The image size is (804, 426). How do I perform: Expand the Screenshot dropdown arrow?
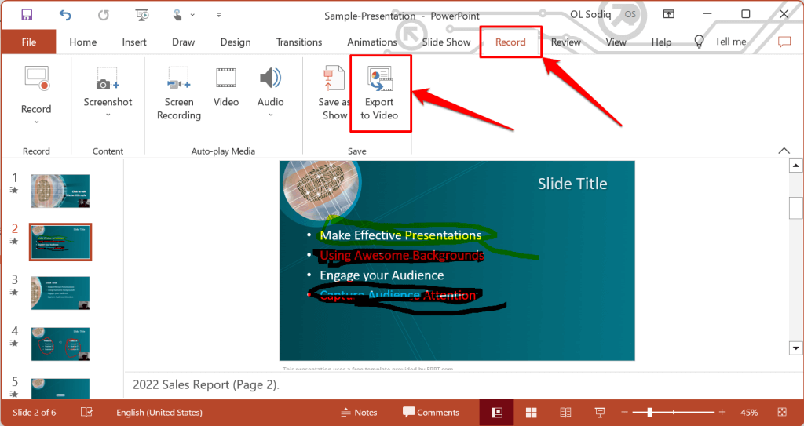coord(108,115)
